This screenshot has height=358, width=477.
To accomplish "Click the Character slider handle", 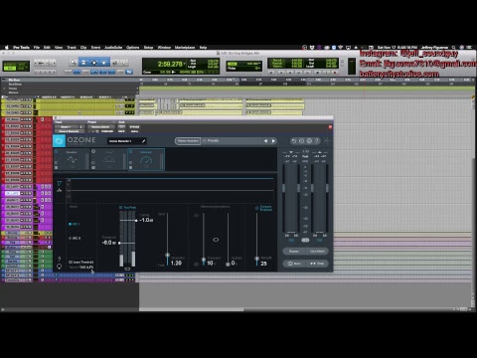I will point(167,256).
